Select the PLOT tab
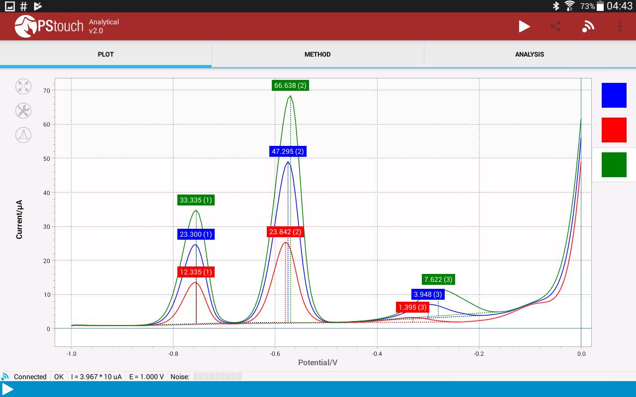This screenshot has width=636, height=397. (x=106, y=55)
